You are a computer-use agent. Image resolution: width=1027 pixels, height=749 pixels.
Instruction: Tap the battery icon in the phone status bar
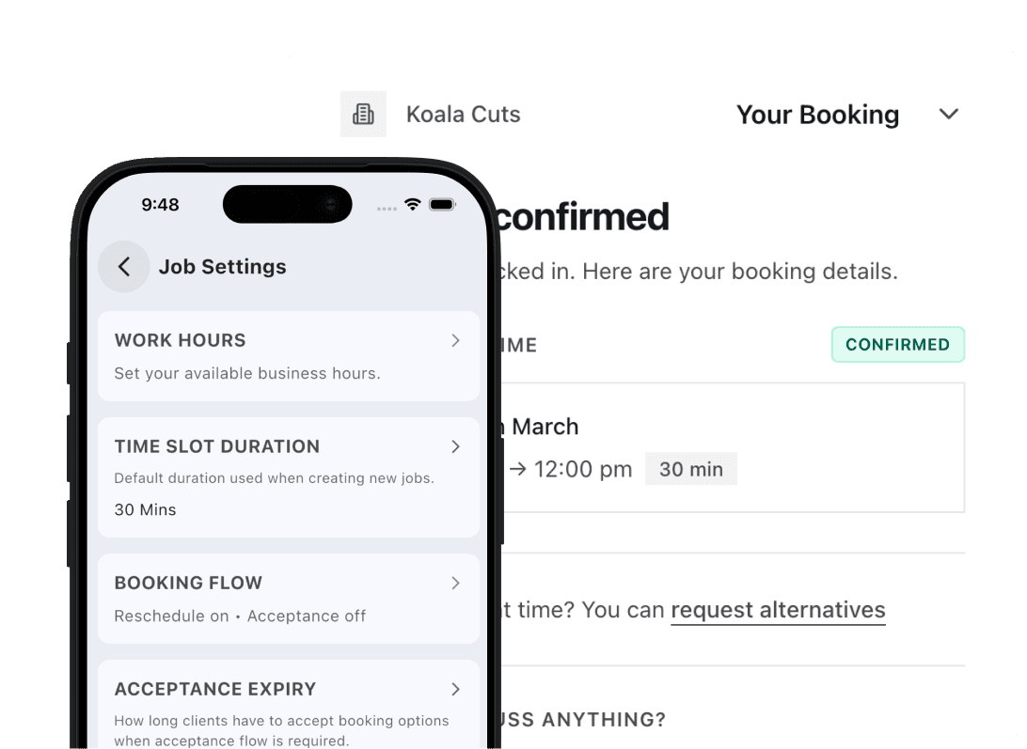point(441,204)
